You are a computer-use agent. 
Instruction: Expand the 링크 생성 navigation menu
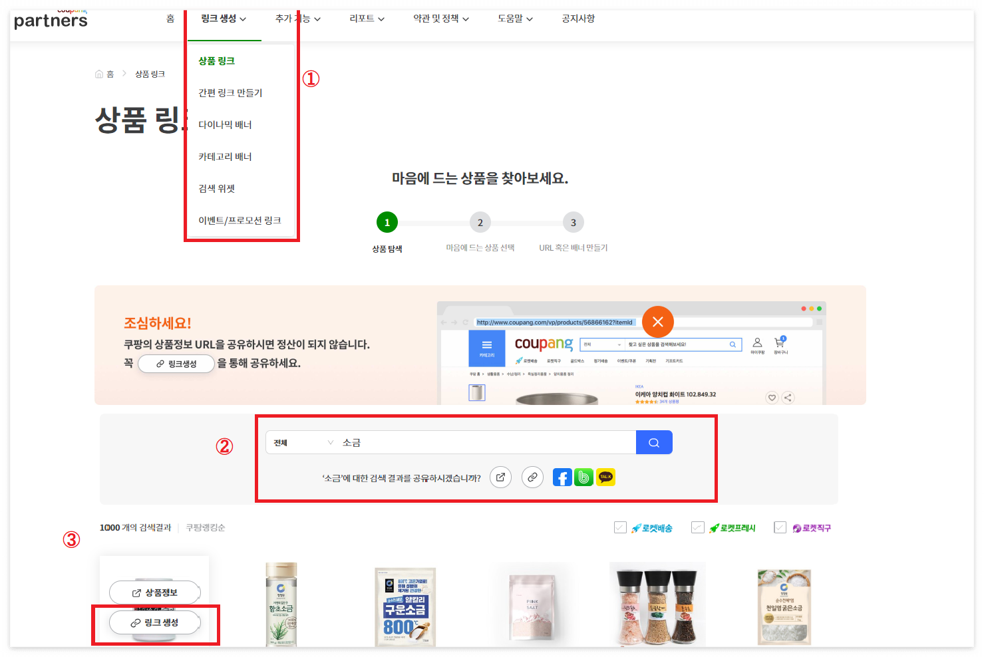tap(224, 19)
